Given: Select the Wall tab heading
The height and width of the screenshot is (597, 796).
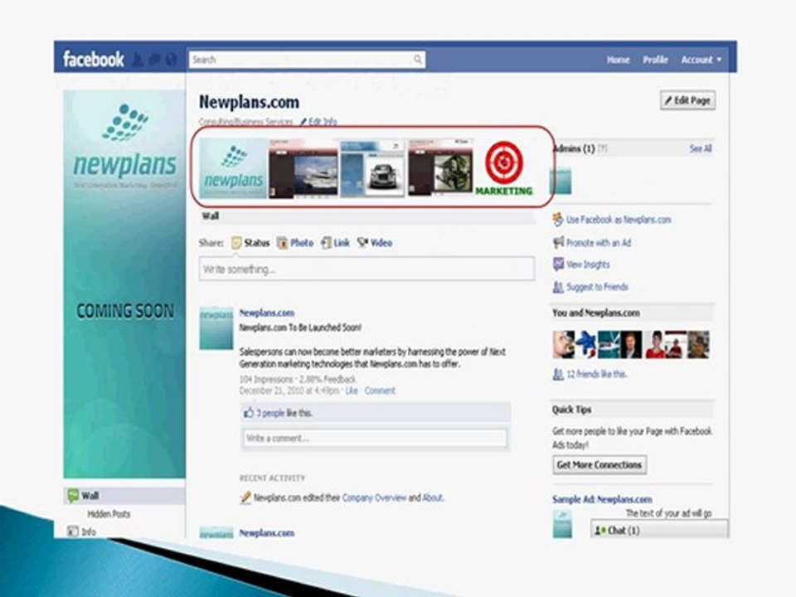Looking at the screenshot, I should click(211, 216).
